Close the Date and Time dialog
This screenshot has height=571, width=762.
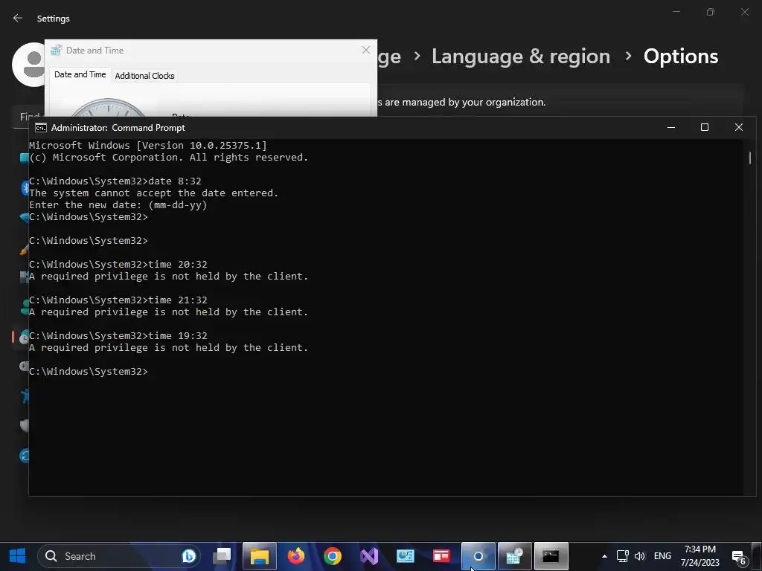pyautogui.click(x=366, y=50)
